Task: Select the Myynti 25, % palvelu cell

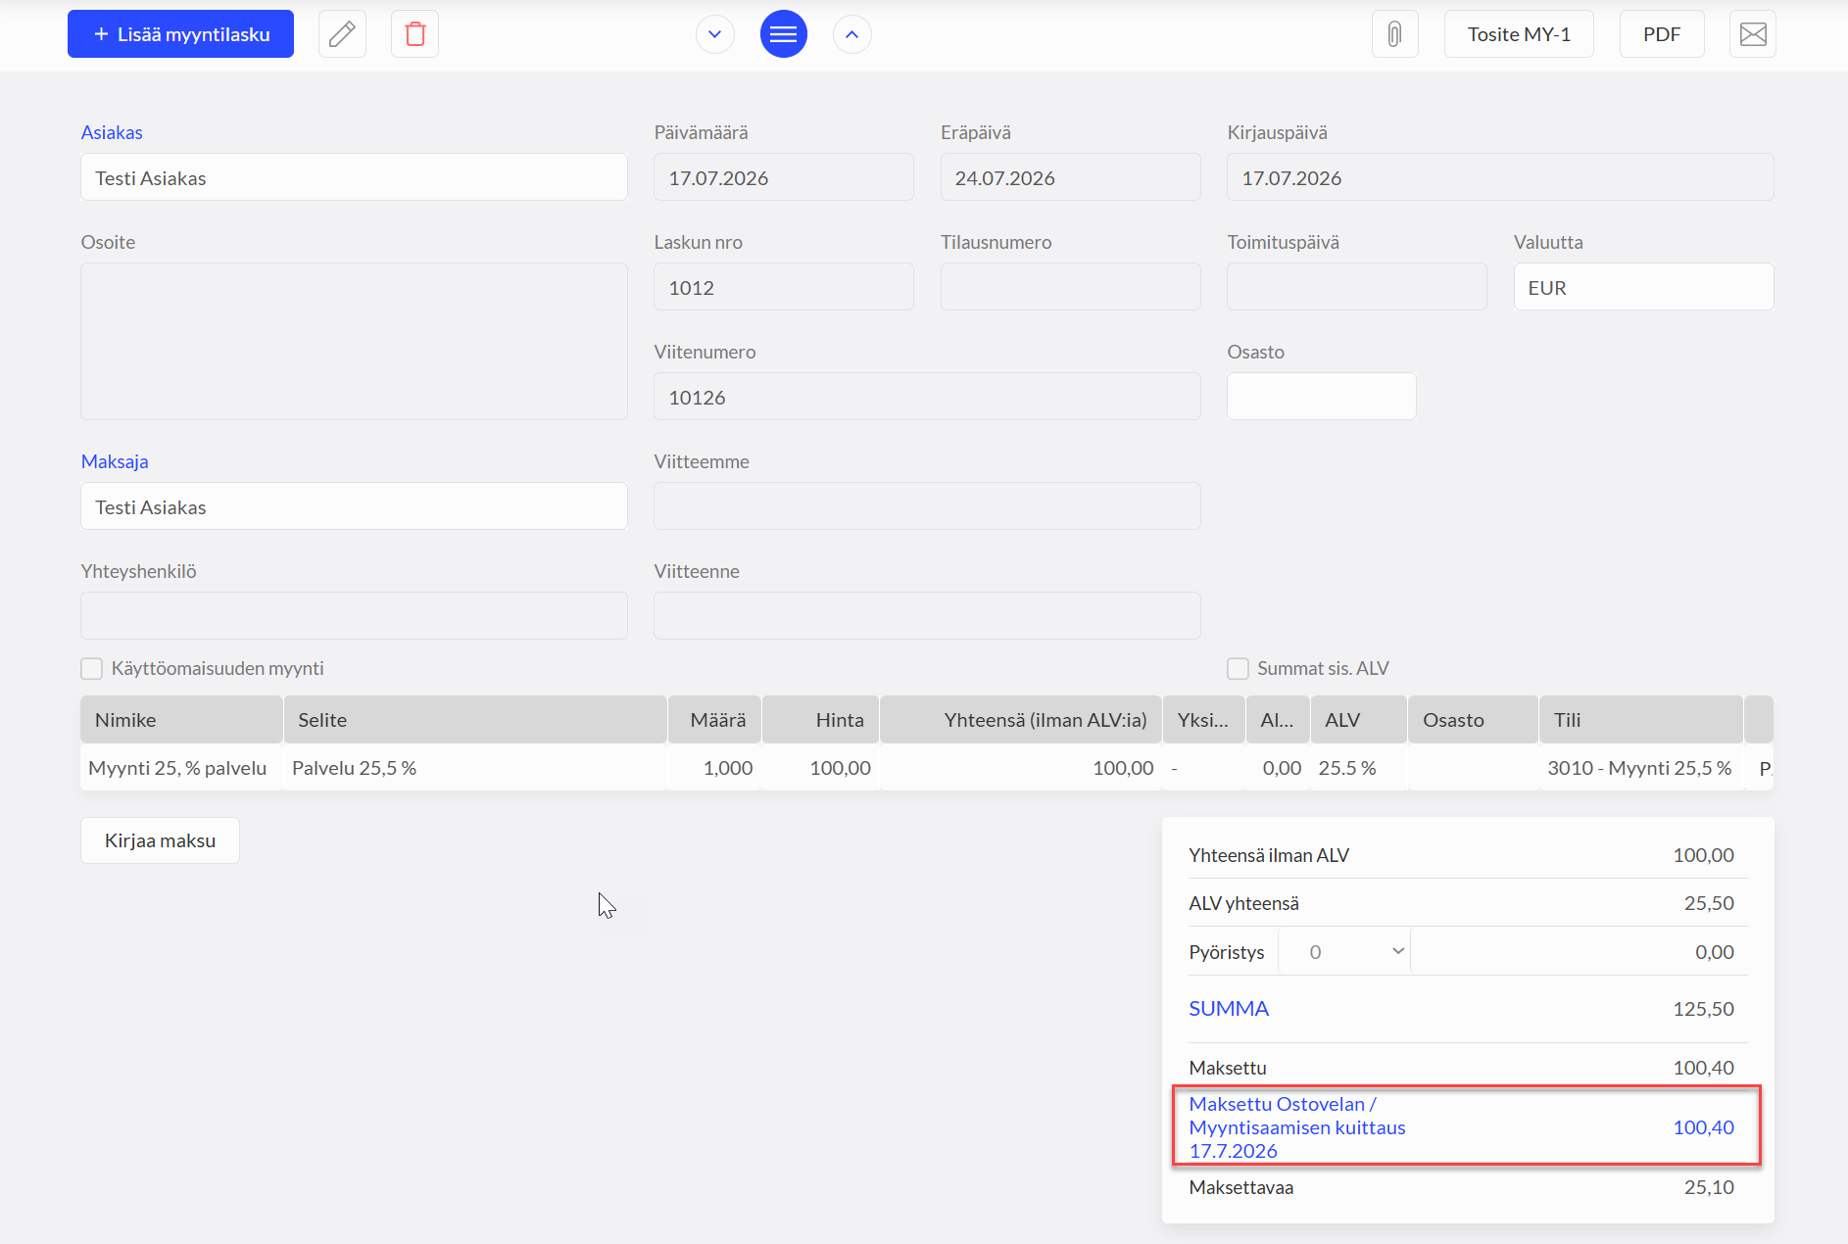Action: [x=182, y=768]
